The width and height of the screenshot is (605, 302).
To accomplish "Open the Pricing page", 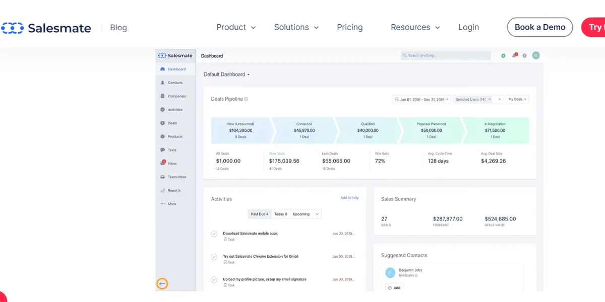I will point(350,27).
